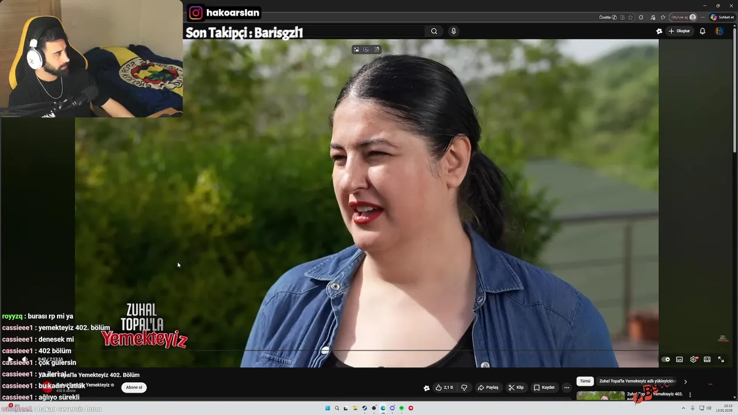Click the Oturum aç sign-in button
The width and height of the screenshot is (738, 415).
(683, 17)
